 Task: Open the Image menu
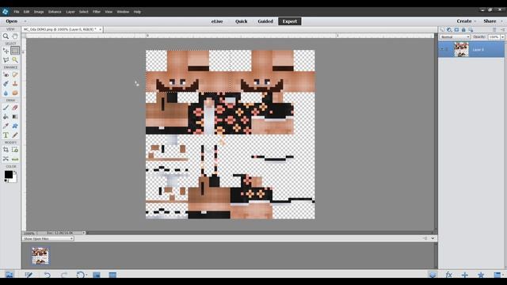click(39, 12)
